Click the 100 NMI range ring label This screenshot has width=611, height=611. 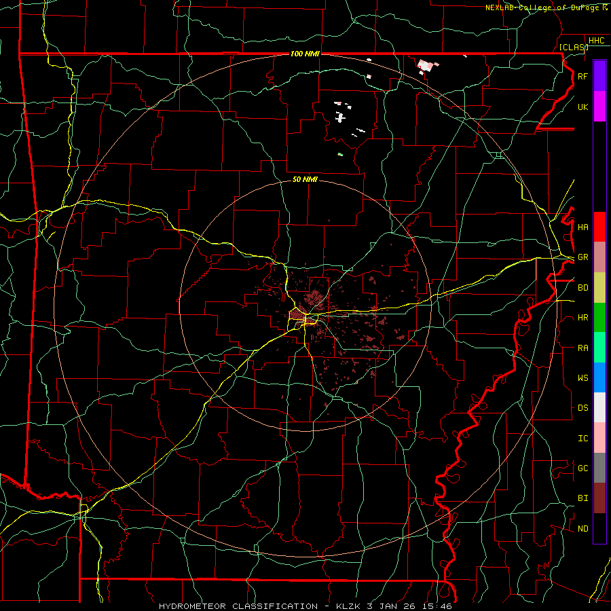[305, 54]
